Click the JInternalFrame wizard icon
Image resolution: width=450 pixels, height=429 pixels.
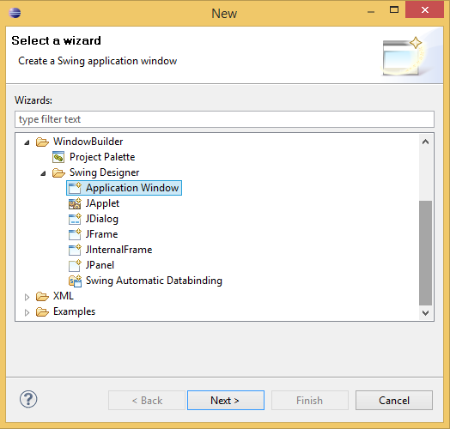(x=75, y=250)
